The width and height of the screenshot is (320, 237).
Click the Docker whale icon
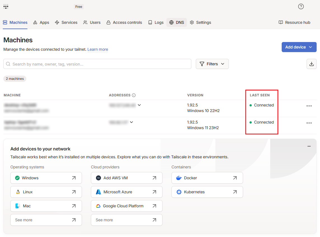[x=179, y=178]
